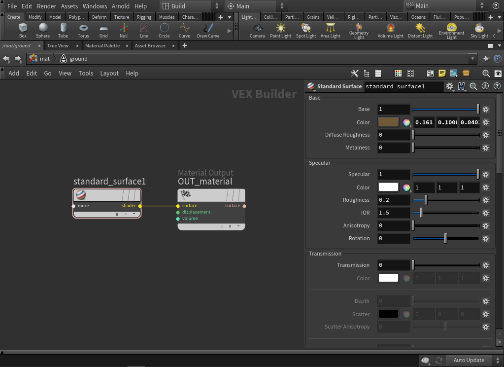Open the Main take dropdown on right

coord(445,6)
